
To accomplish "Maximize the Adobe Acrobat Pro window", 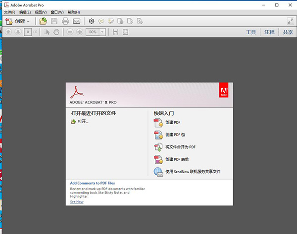I will [277, 5].
